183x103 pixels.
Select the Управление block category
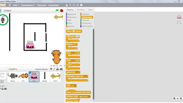pos(87,17)
